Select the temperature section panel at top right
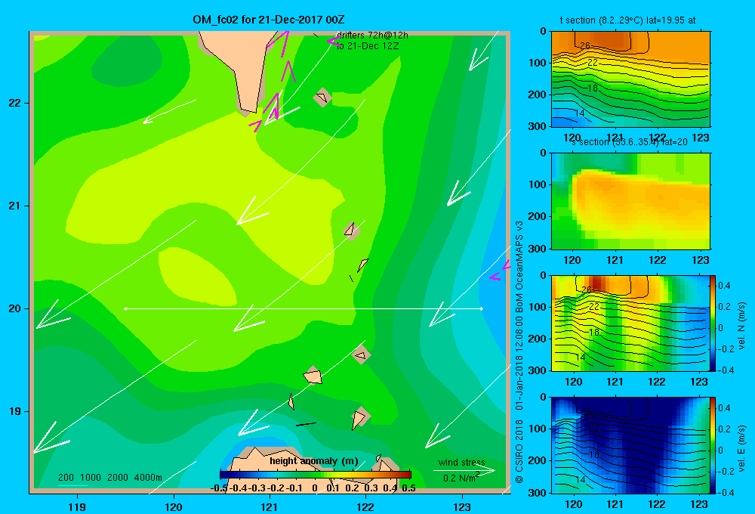Screen dimensions: 755x514 coord(630,79)
